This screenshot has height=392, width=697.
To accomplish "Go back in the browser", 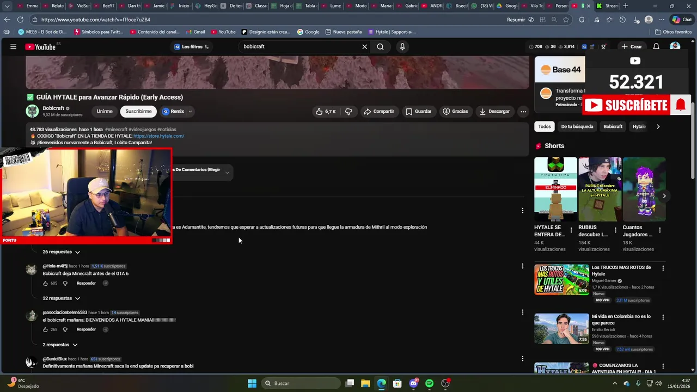I will [x=7, y=20].
